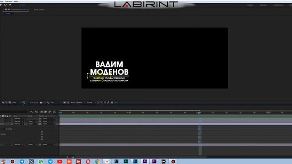Viewport: 292px width, 164px height.
Task: Open Premiere Pro from the taskbar
Action: coord(154,161)
